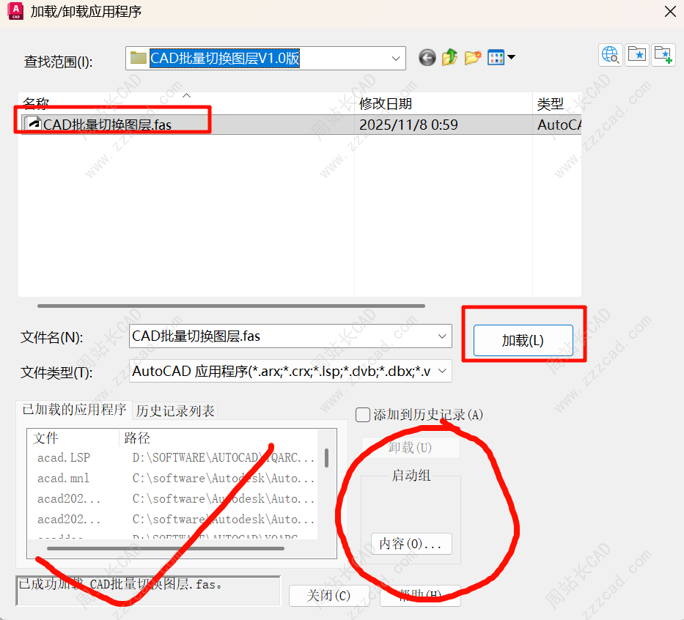This screenshot has width=684, height=620.
Task: Open startup suite 内容 button
Action: tap(411, 545)
